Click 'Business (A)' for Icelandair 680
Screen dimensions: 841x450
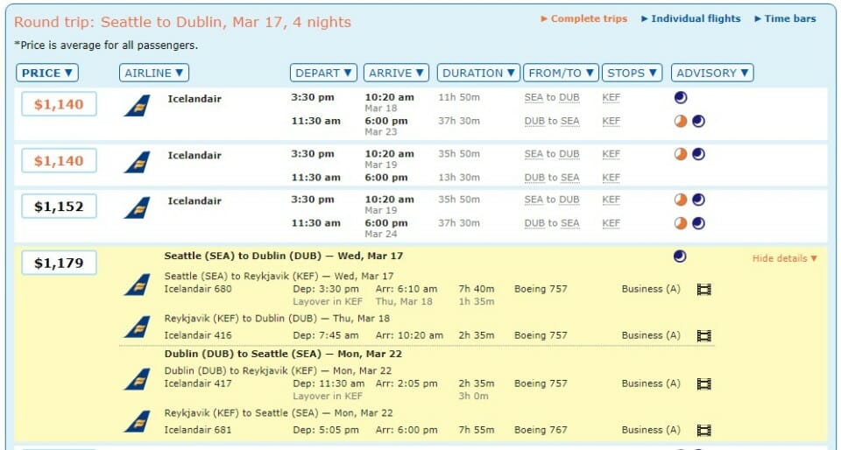pos(651,289)
